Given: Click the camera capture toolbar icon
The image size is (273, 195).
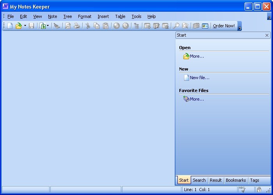Looking at the screenshot, I should [196, 26].
